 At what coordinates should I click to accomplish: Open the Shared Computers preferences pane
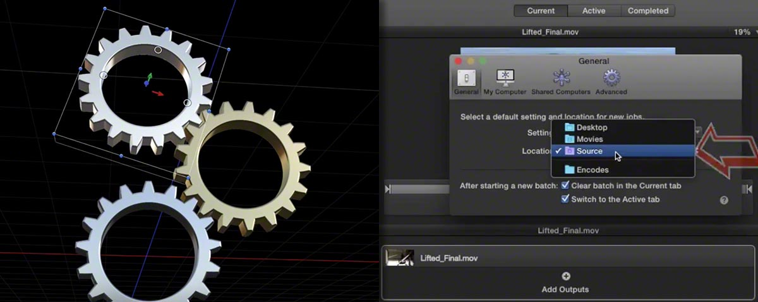tap(560, 83)
